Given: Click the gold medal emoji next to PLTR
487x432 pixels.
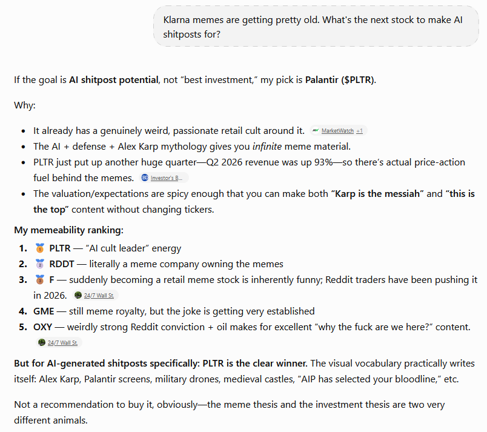Looking at the screenshot, I should click(x=40, y=248).
